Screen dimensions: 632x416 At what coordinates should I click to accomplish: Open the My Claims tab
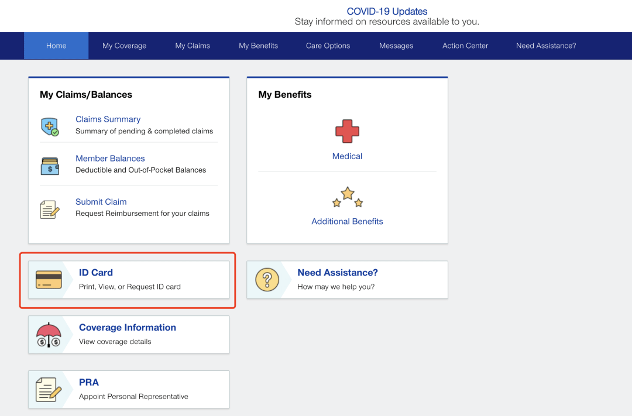click(x=192, y=45)
